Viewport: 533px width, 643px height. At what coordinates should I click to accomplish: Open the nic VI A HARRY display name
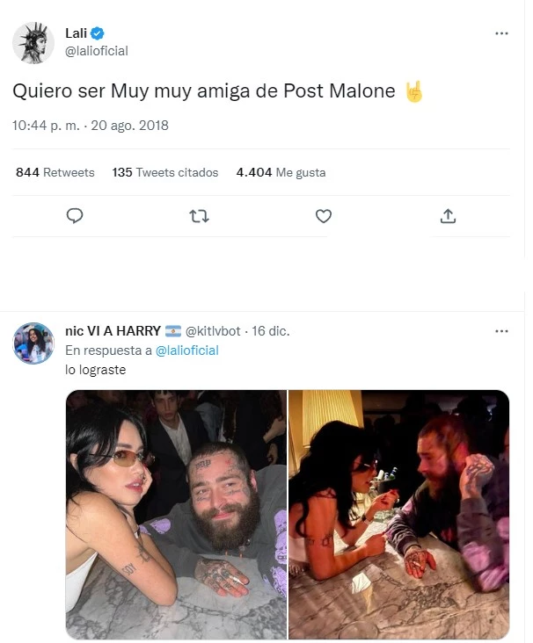click(x=113, y=331)
